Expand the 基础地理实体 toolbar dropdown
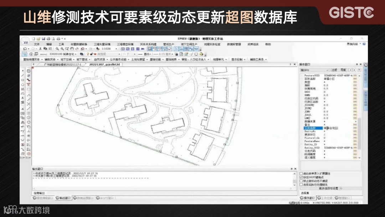Viewport: 385px width, 217px height. pos(42,60)
